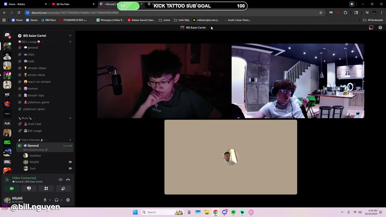Switch to the YouTube browser tab
The width and height of the screenshot is (386, 217).
(x=73, y=4)
